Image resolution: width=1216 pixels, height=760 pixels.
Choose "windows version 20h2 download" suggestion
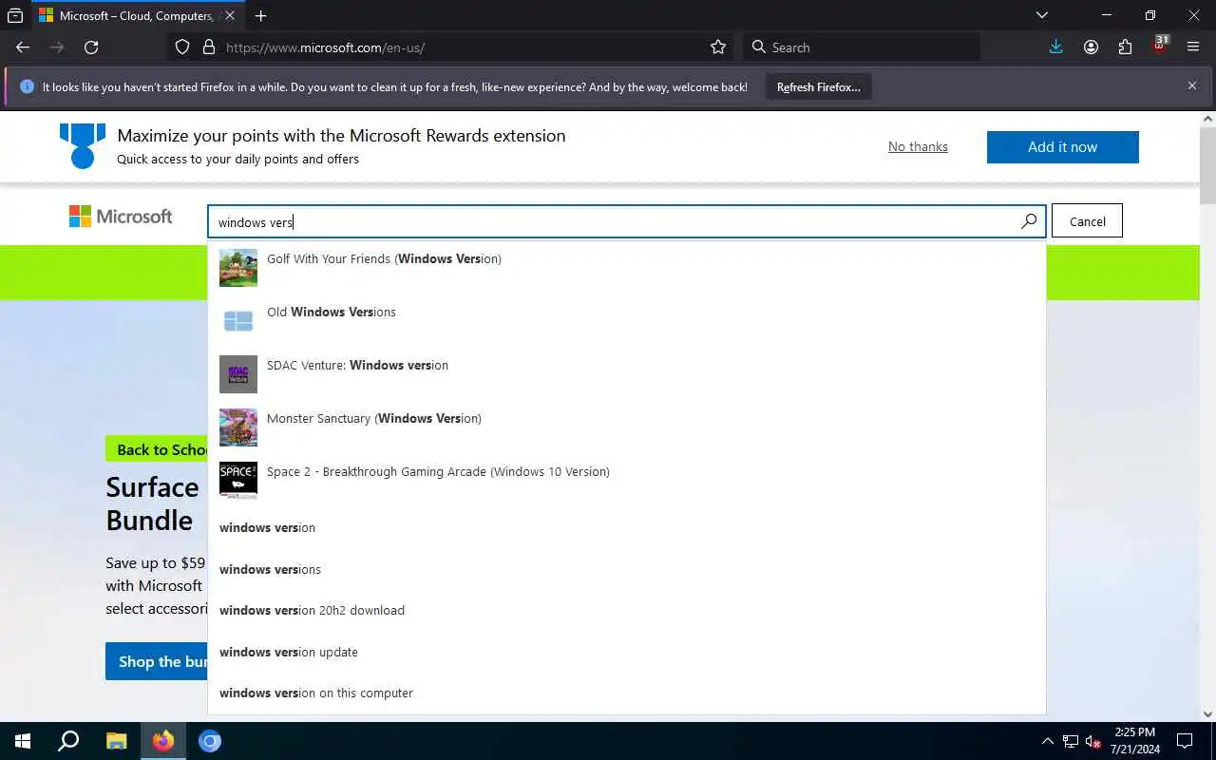[x=627, y=610]
